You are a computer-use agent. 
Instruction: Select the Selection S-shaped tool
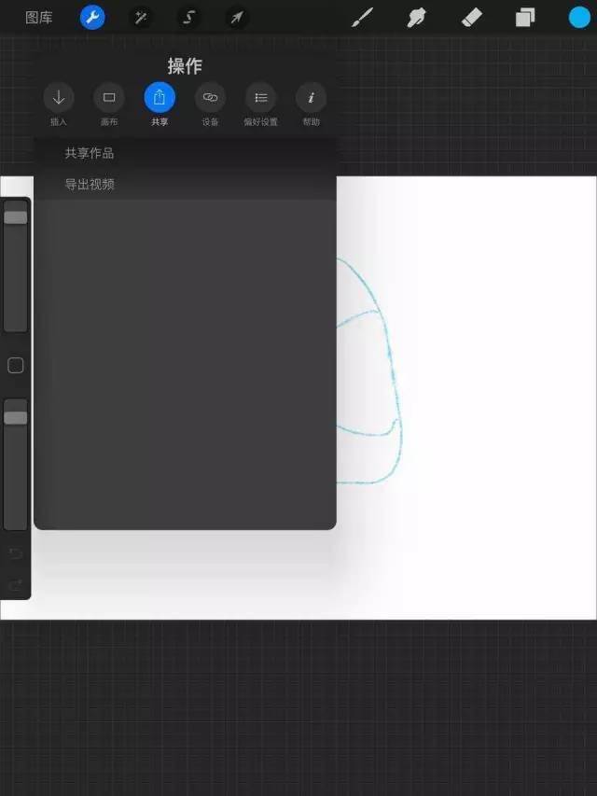point(188,19)
